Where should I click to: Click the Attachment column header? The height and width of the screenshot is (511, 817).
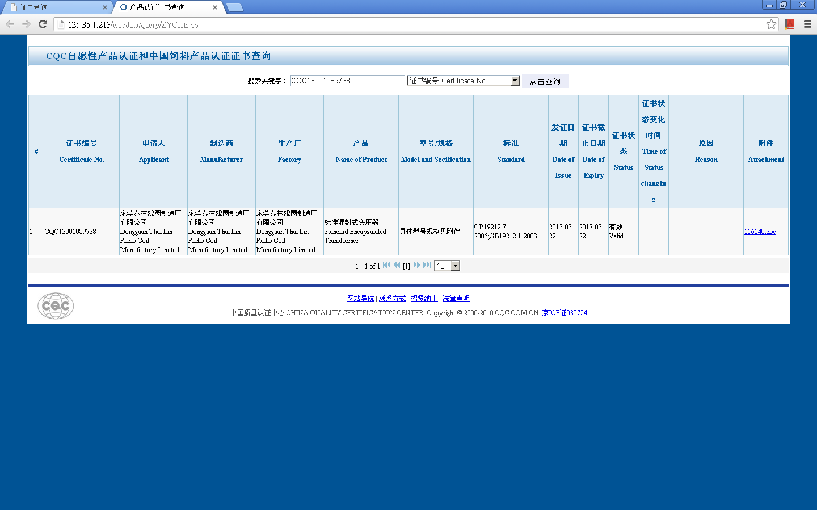pyautogui.click(x=766, y=152)
